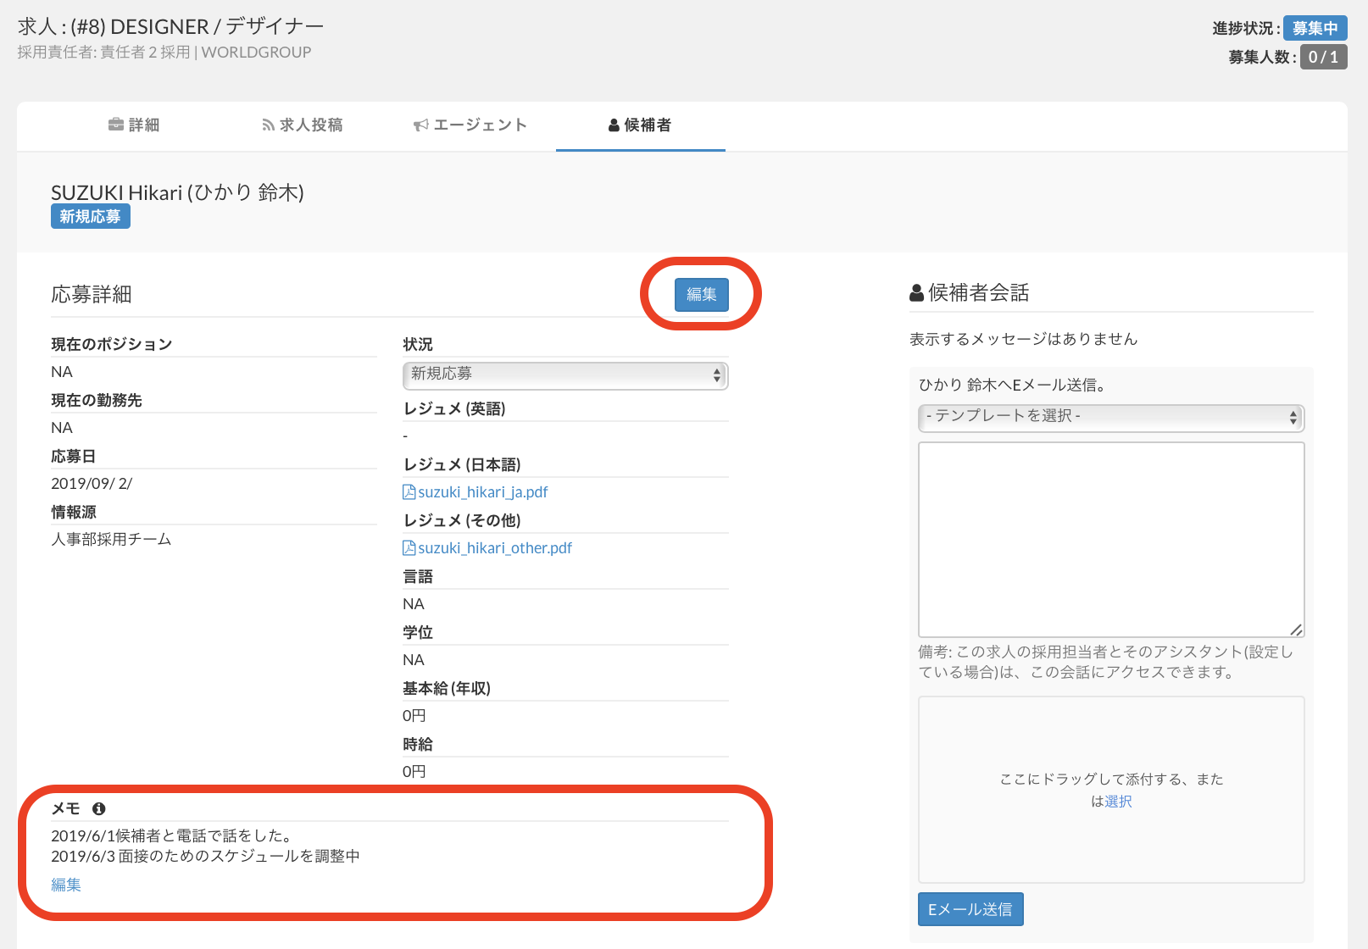Click the RSS feed icon beside 求人投稿
This screenshot has height=949, width=1368.
(268, 125)
